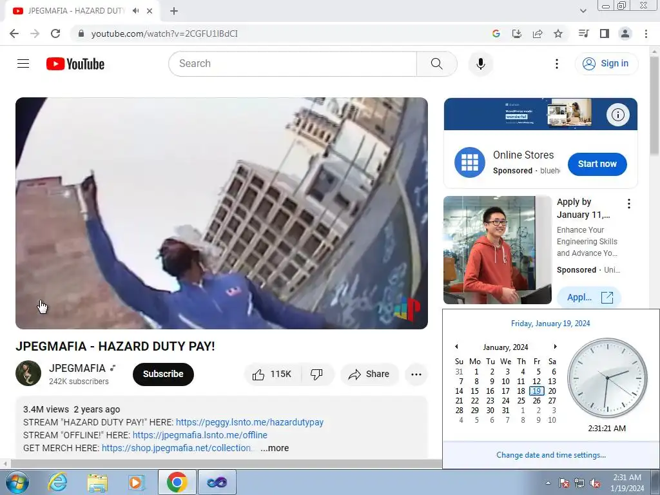Show hidden tray icons arrow

click(548, 483)
